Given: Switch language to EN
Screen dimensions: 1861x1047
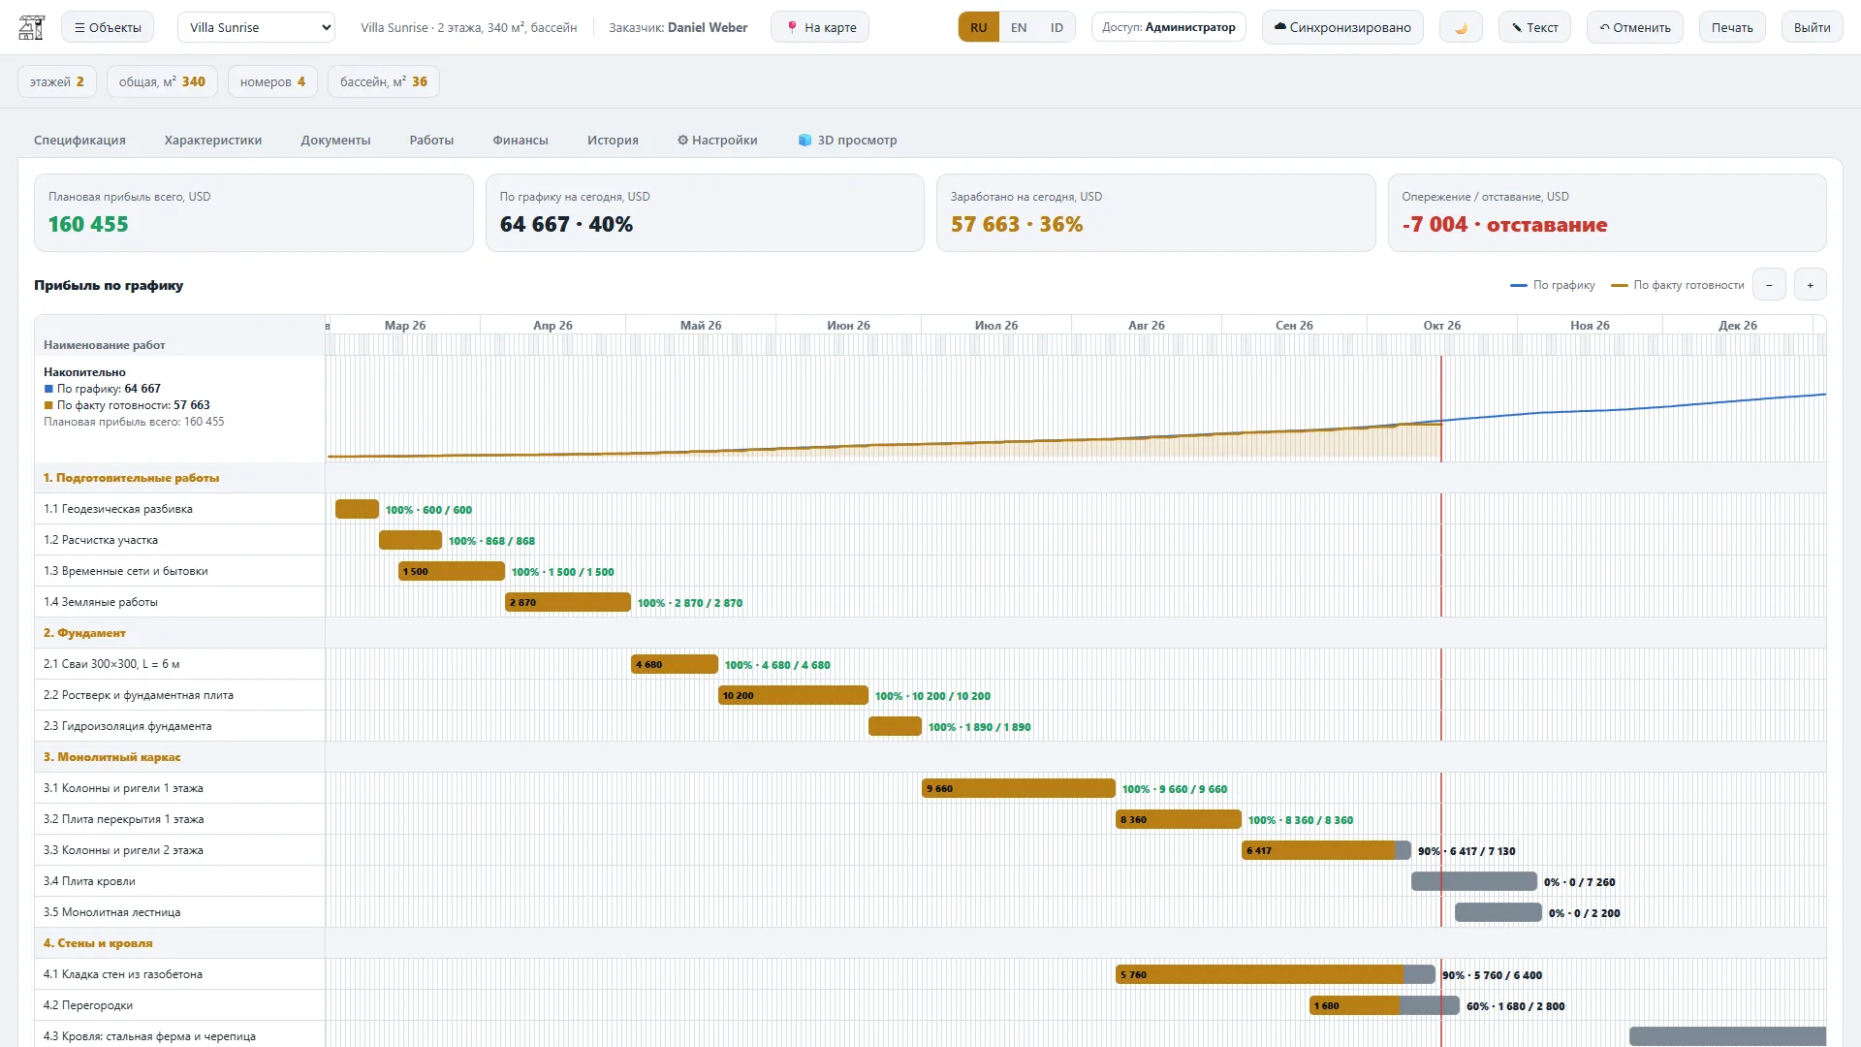Looking at the screenshot, I should [1019, 27].
